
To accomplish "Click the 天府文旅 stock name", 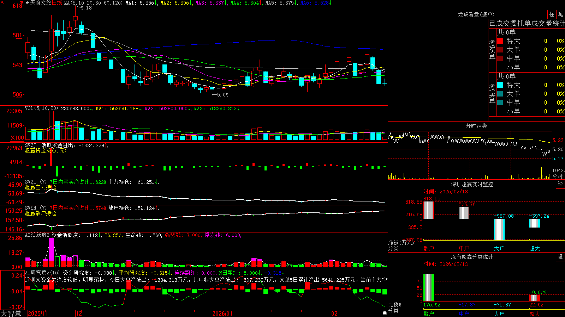I will pyautogui.click(x=41, y=3).
